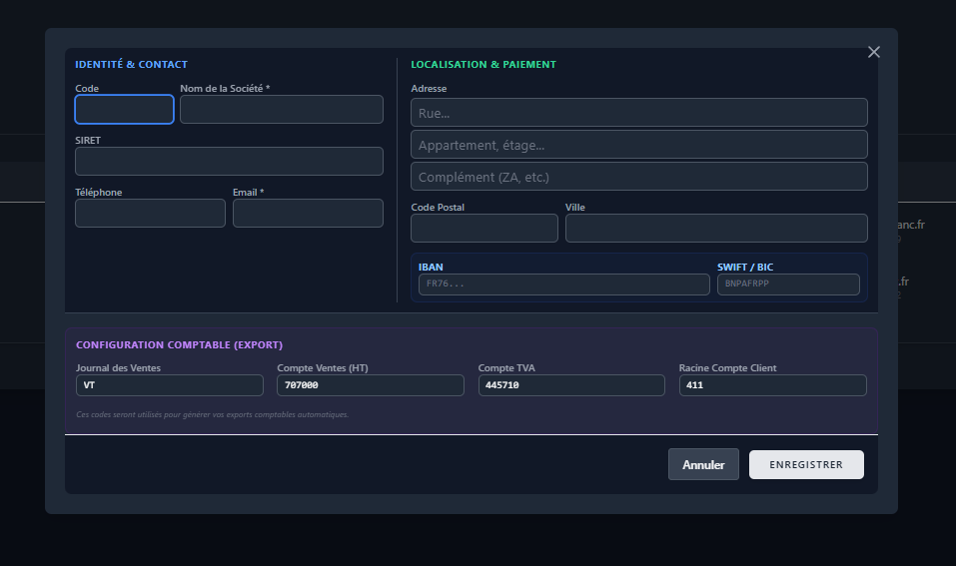The image size is (956, 566).
Task: Select the SWIFT / BIC field
Action: point(788,284)
